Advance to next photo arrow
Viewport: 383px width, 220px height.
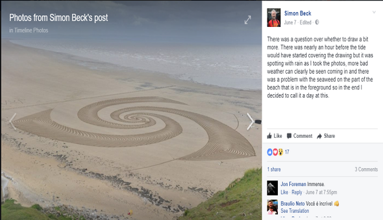click(x=250, y=121)
